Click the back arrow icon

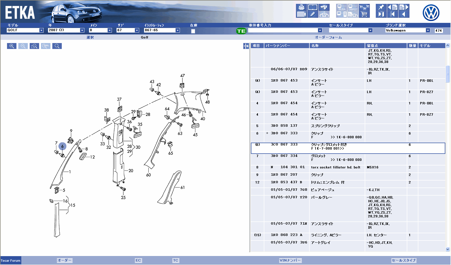404,14
